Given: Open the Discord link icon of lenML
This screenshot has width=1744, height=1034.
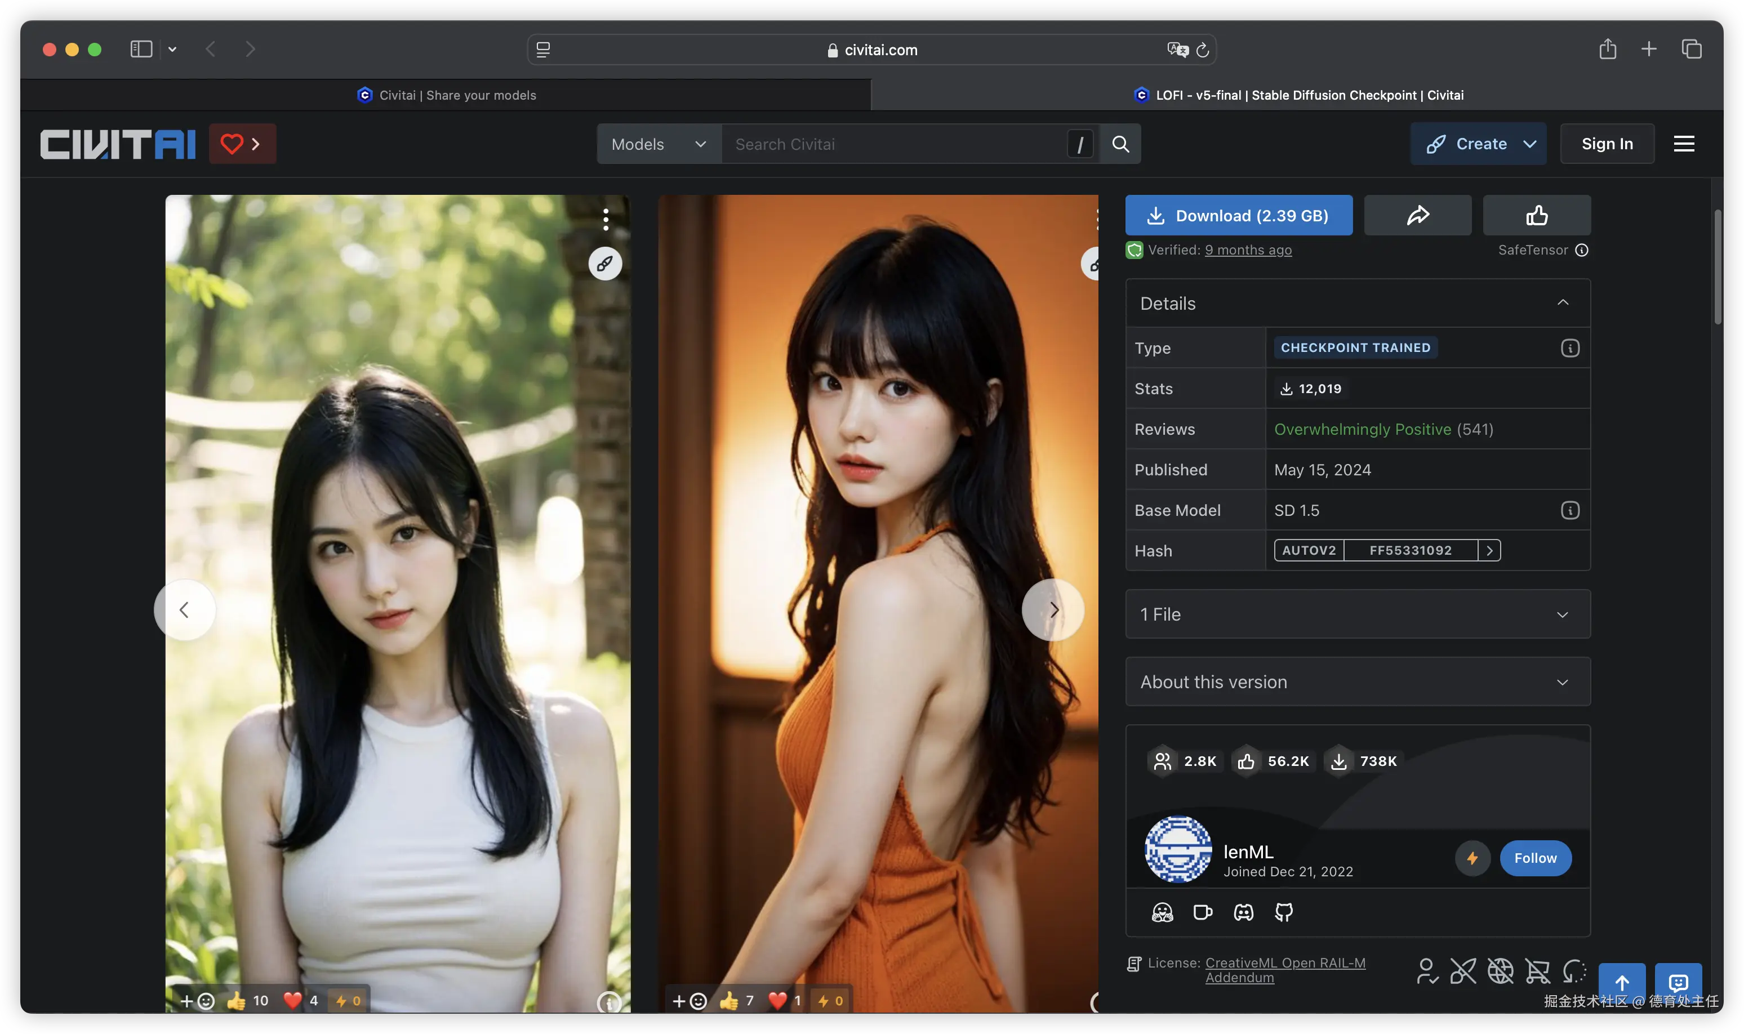Looking at the screenshot, I should coord(1243,912).
